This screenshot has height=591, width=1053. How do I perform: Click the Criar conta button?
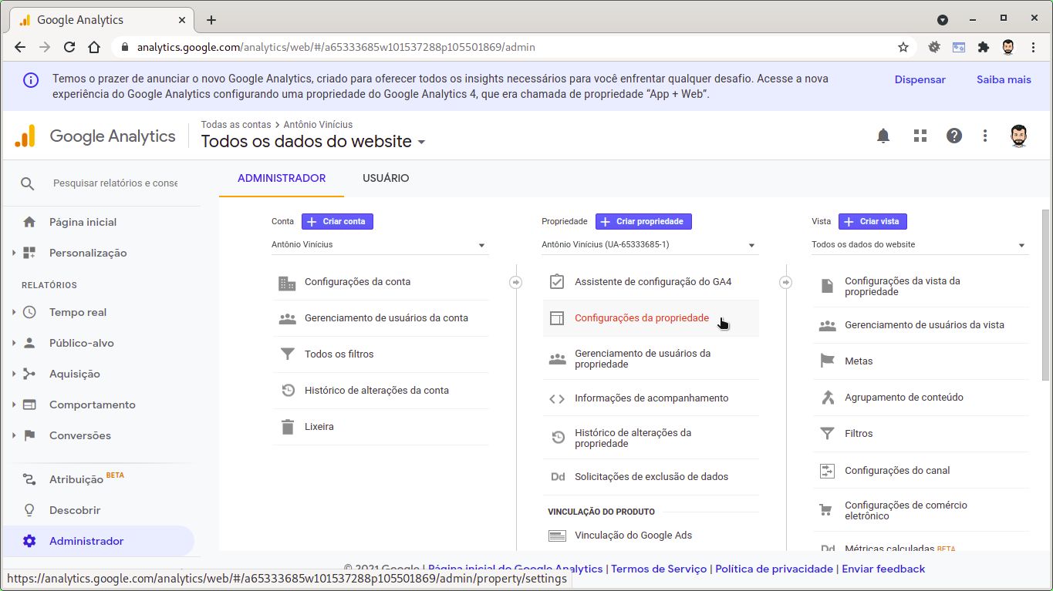[337, 221]
